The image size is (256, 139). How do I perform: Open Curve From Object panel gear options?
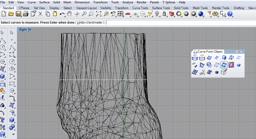237,52
